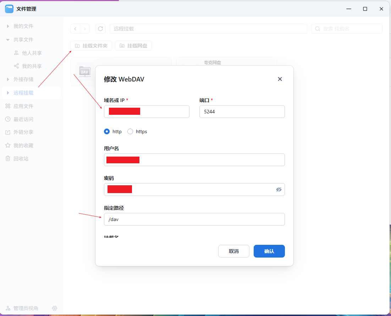Expand the 外接存储 tree node
391x316 pixels.
coord(8,79)
